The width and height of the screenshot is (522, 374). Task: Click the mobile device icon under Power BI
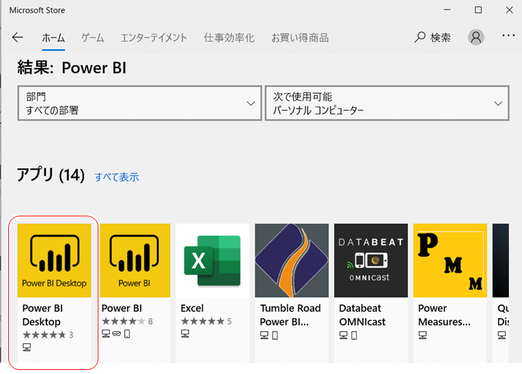point(127,334)
